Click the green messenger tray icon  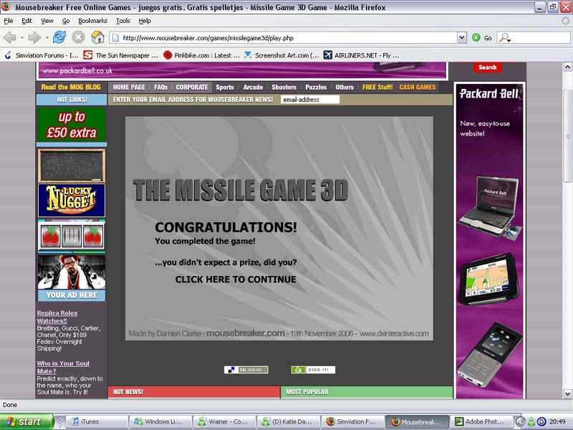531,421
